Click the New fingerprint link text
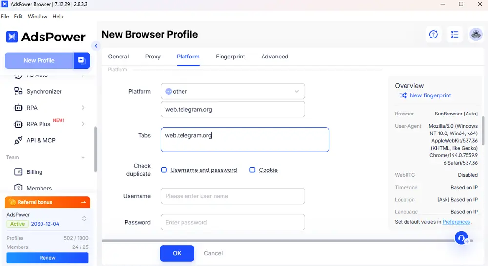 click(x=430, y=95)
